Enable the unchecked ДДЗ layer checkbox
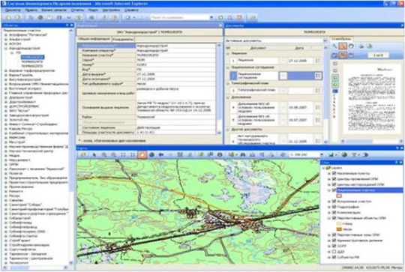The width and height of the screenshot is (405, 272). click(x=334, y=251)
